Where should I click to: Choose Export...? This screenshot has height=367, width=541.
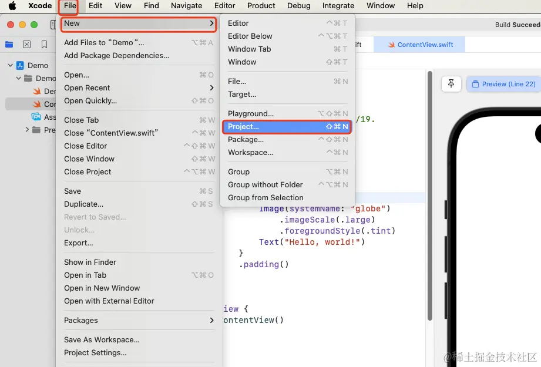[139, 243]
